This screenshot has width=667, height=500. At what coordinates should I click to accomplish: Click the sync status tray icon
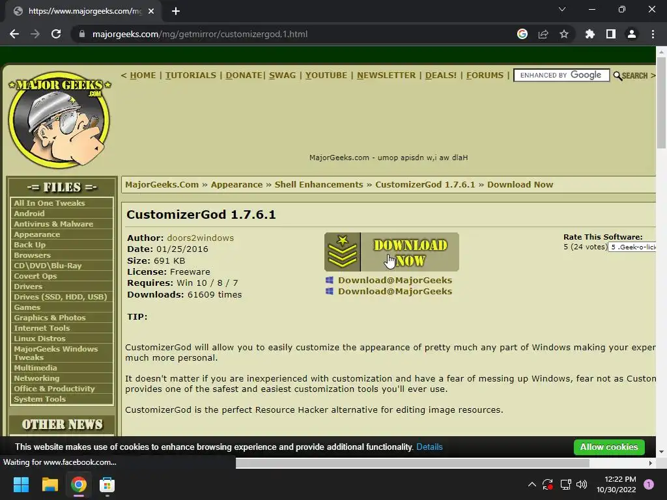(547, 484)
